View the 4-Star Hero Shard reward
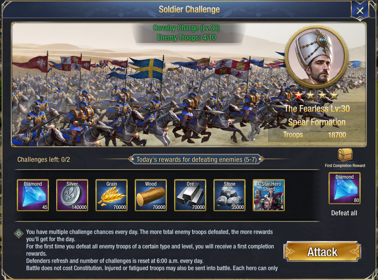378x280 pixels. (x=269, y=195)
